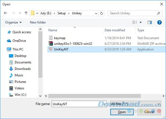This screenshot has height=119, width=166.
Task: Click the 6/27/2018 2:54 PM date cell
Action: 118,44
